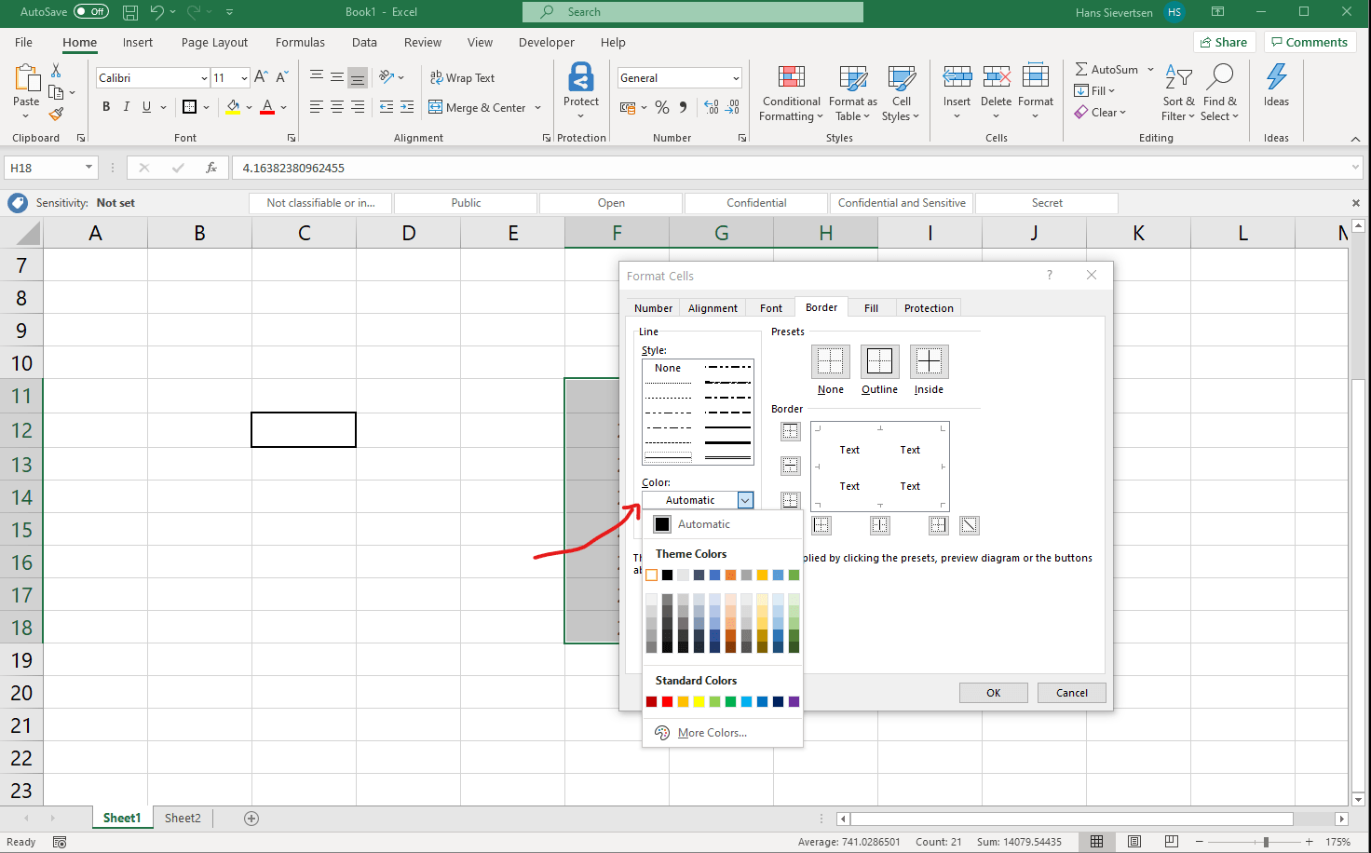Open the border Color dropdown
This screenshot has width=1371, height=853.
[744, 500]
